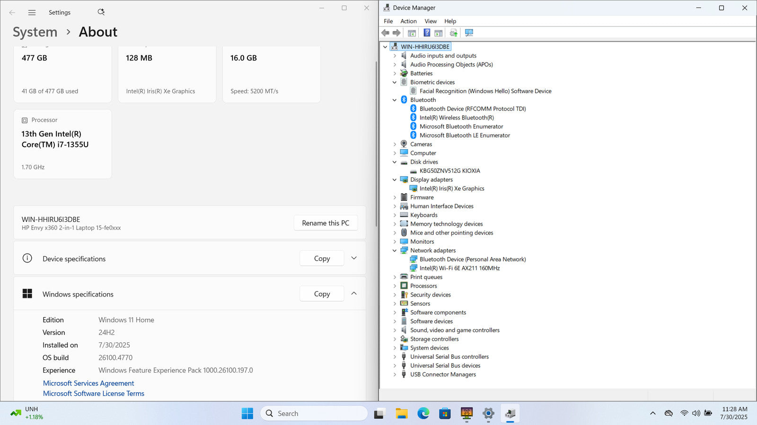Screen dimensions: 757x425
Task: Select the Cameras category icon
Action: (x=404, y=144)
